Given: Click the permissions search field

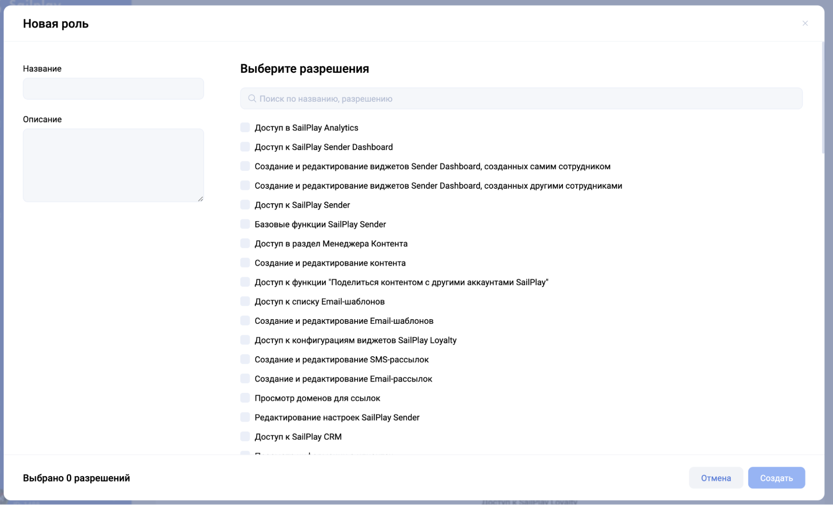Looking at the screenshot, I should (x=521, y=98).
